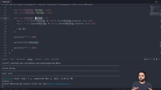The height and width of the screenshot is (90, 161).
Task: Split the terminal panel
Action: click(154, 59)
